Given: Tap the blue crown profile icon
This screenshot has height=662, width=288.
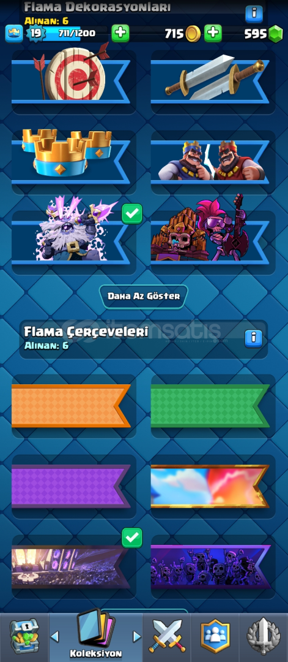Looking at the screenshot, I should tap(14, 33).
